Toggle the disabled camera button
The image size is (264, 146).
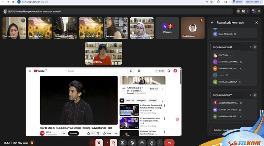point(114,143)
